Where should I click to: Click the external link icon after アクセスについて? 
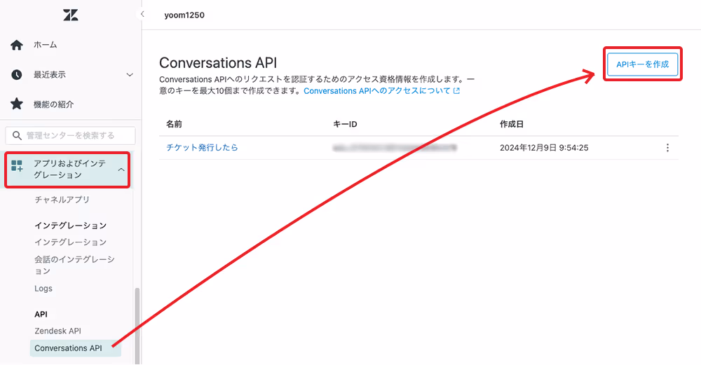(456, 90)
